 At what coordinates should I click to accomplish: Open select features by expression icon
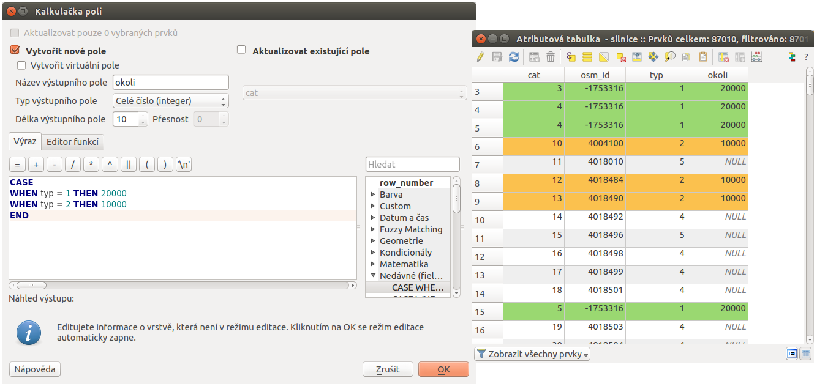click(x=571, y=57)
